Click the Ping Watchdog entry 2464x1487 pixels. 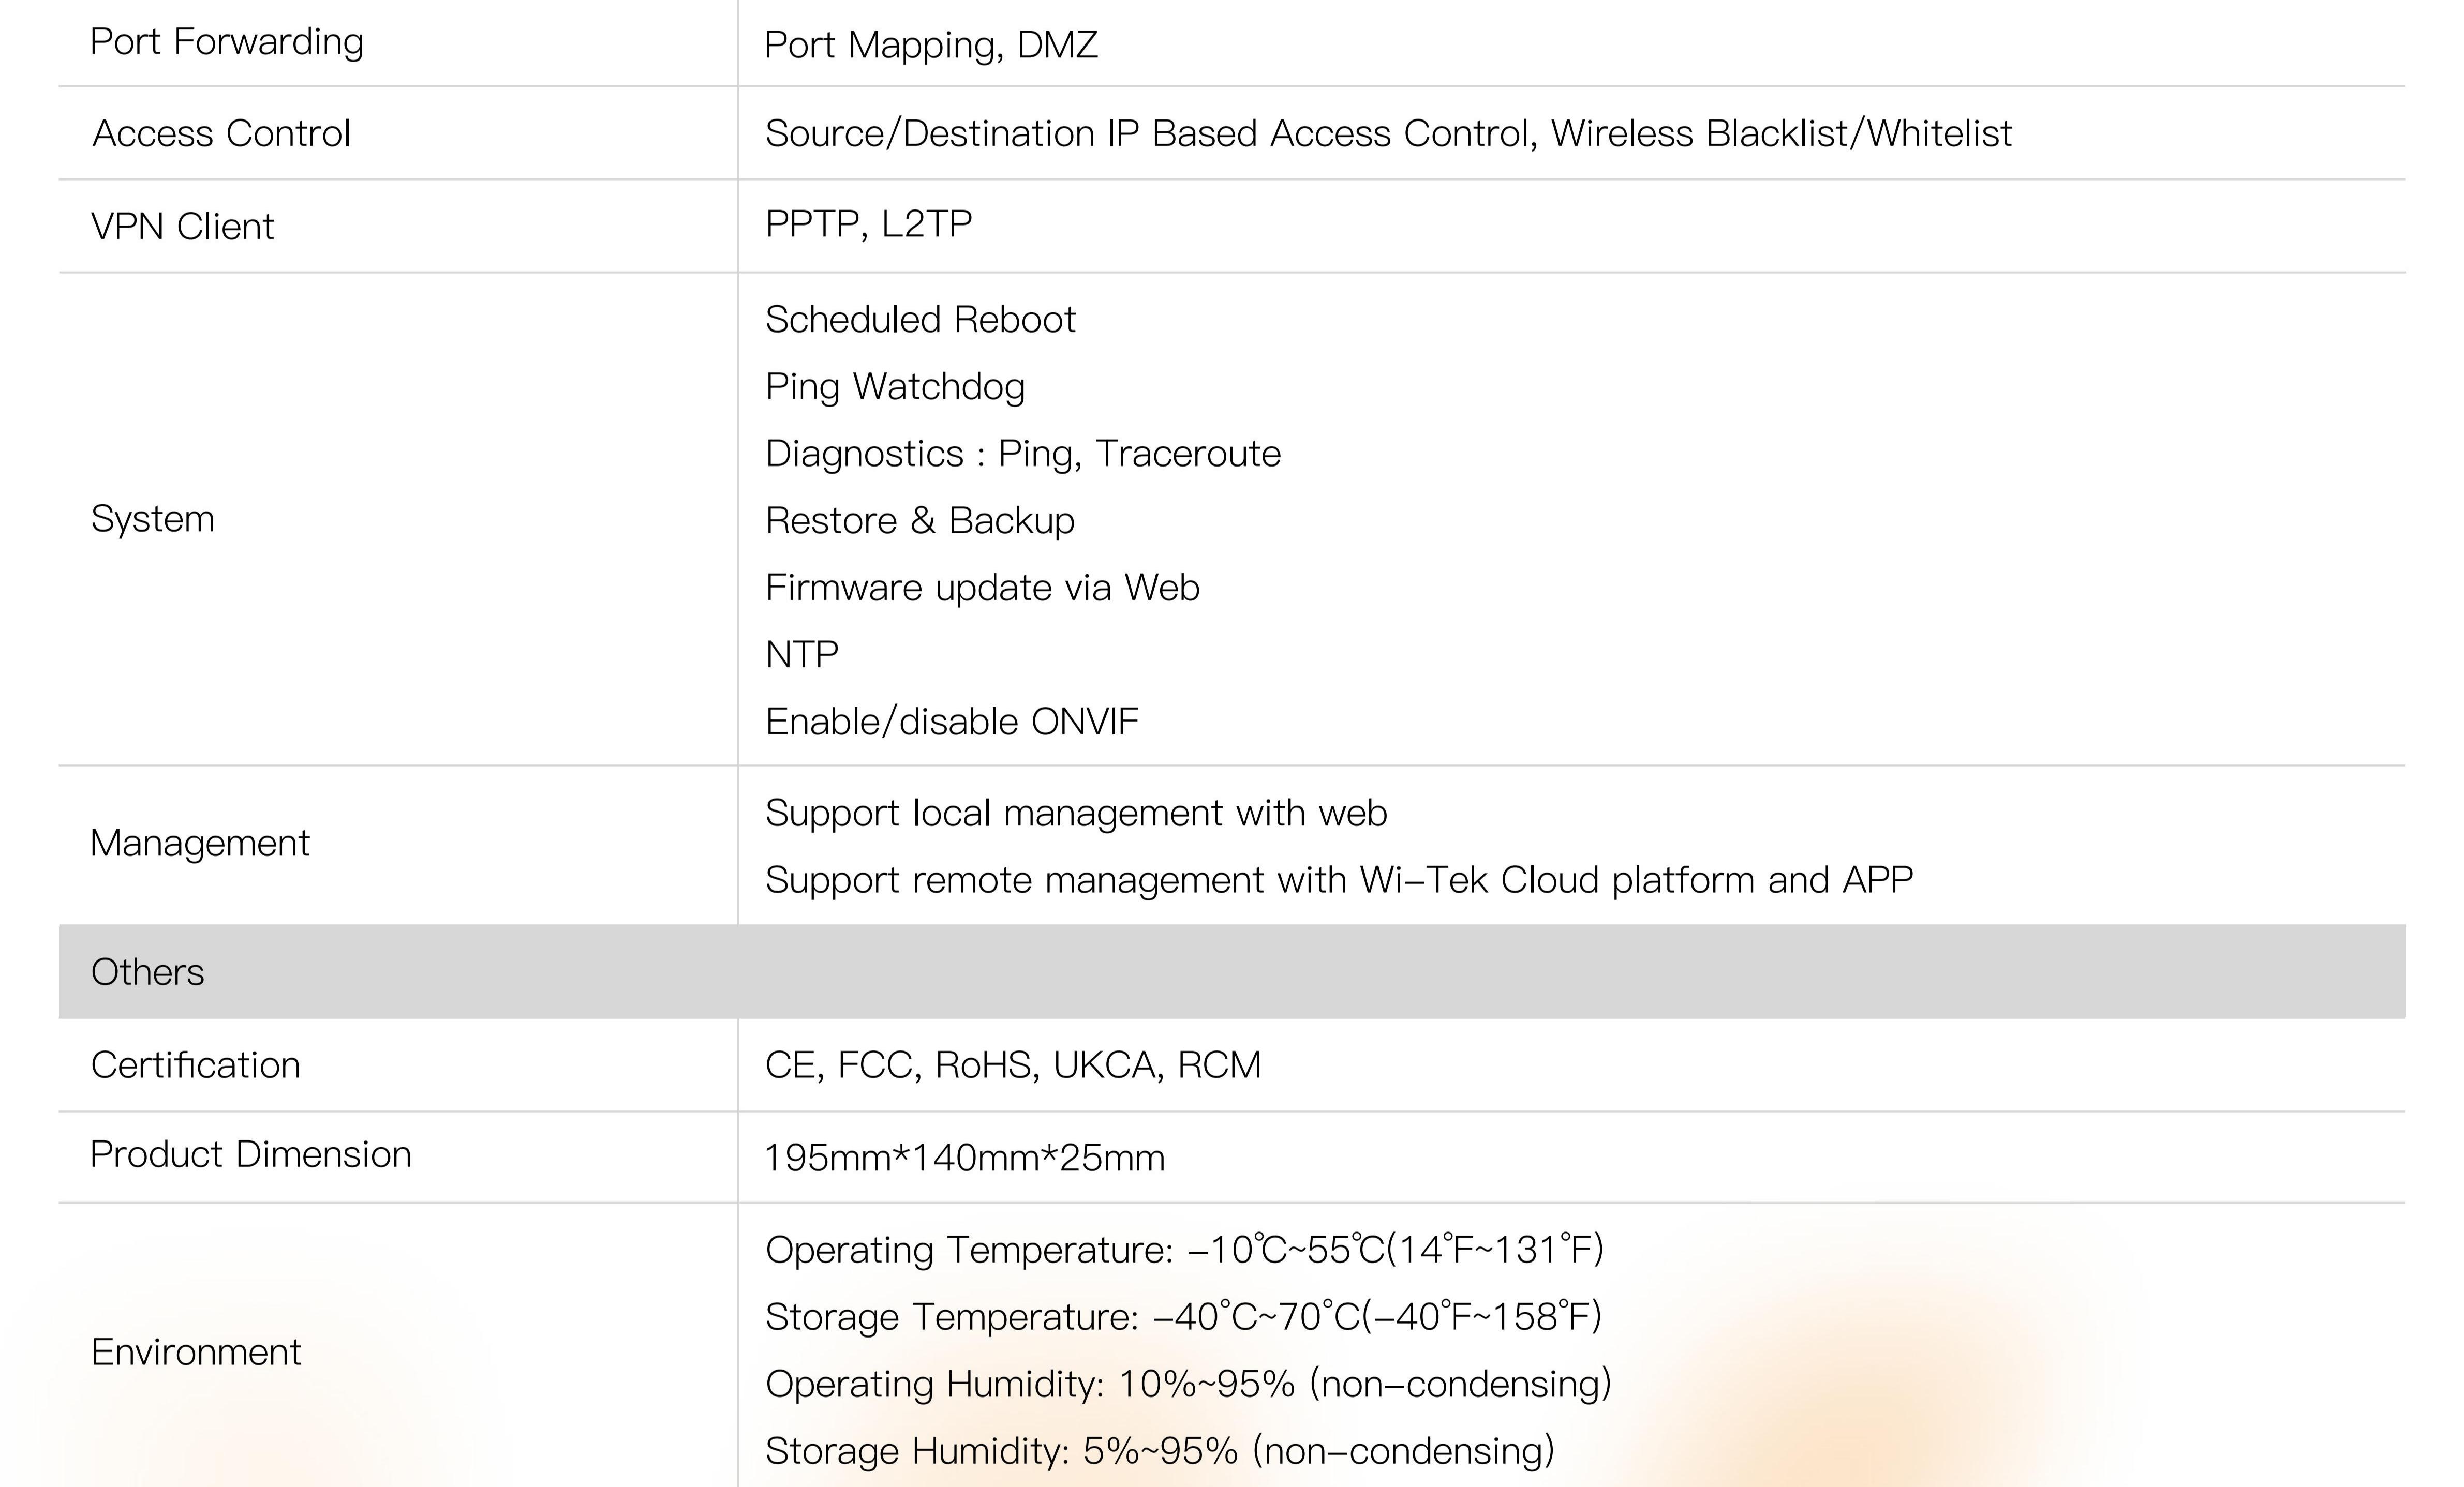895,387
